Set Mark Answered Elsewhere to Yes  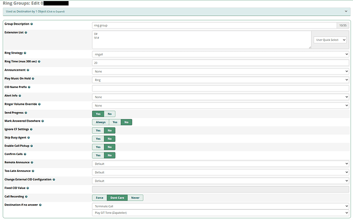pos(115,122)
